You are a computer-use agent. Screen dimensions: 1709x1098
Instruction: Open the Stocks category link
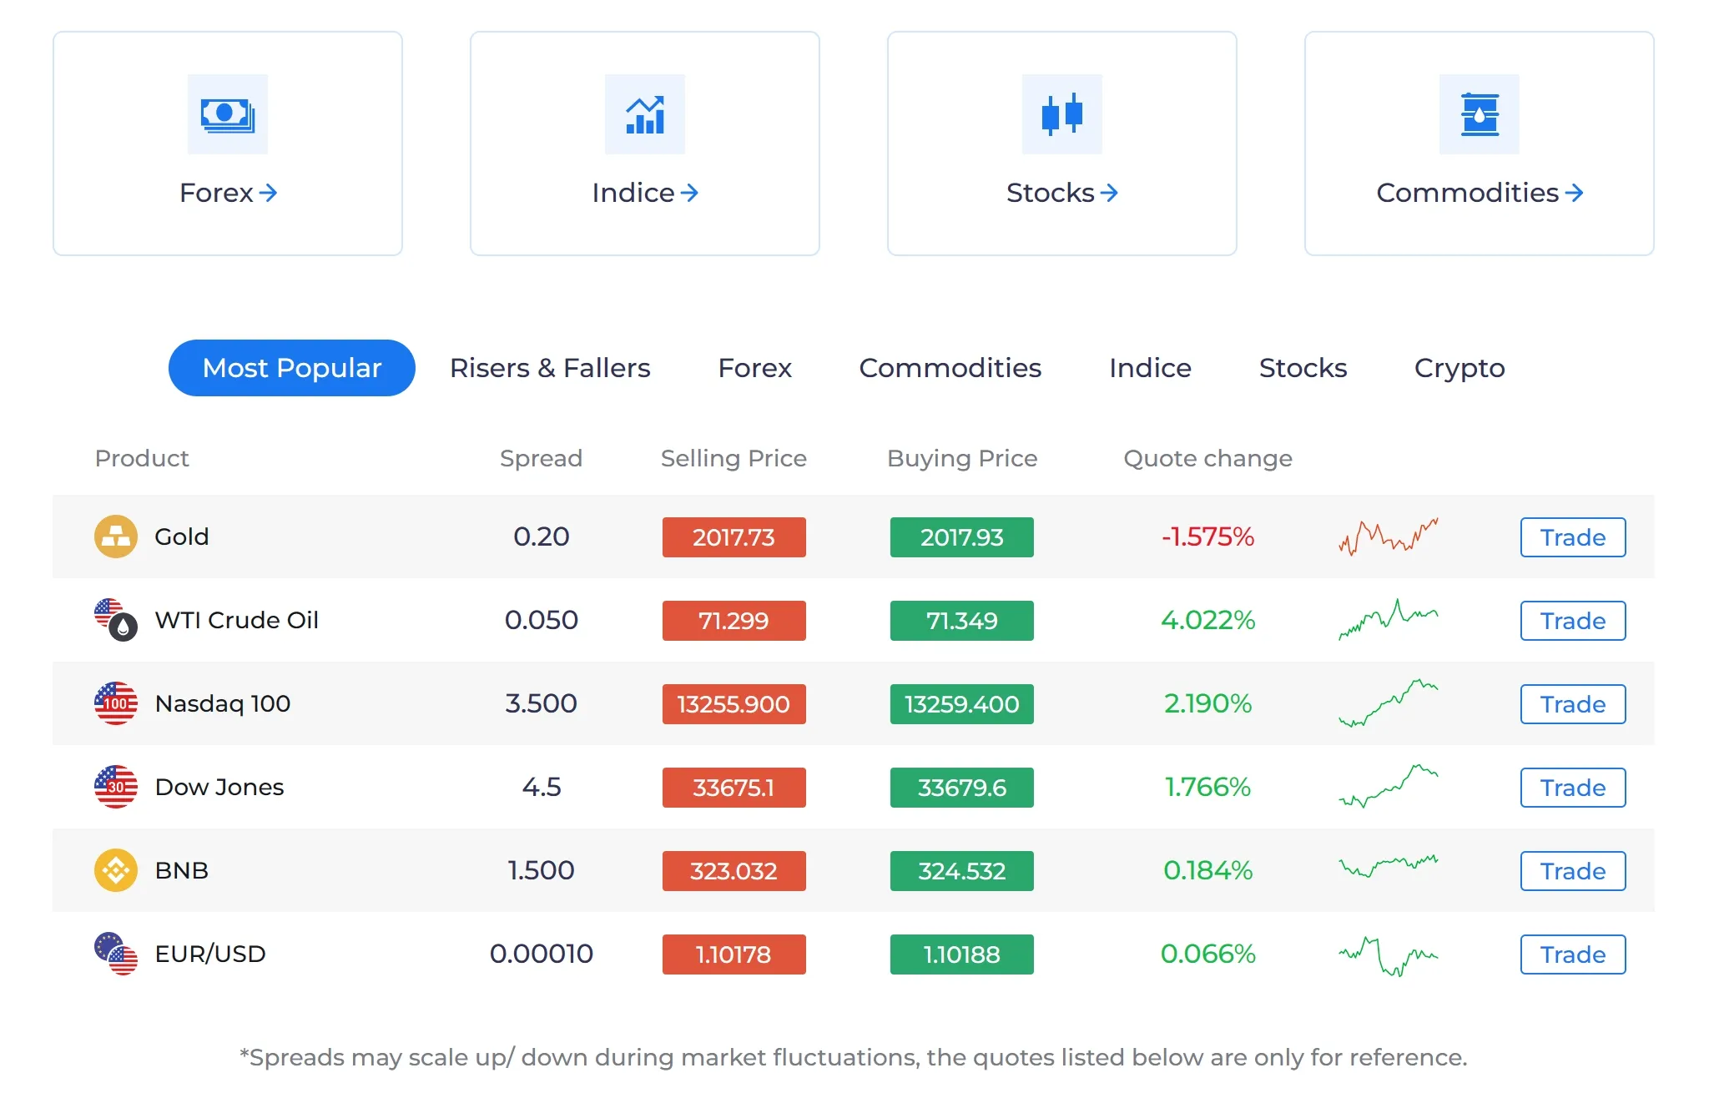point(1062,193)
